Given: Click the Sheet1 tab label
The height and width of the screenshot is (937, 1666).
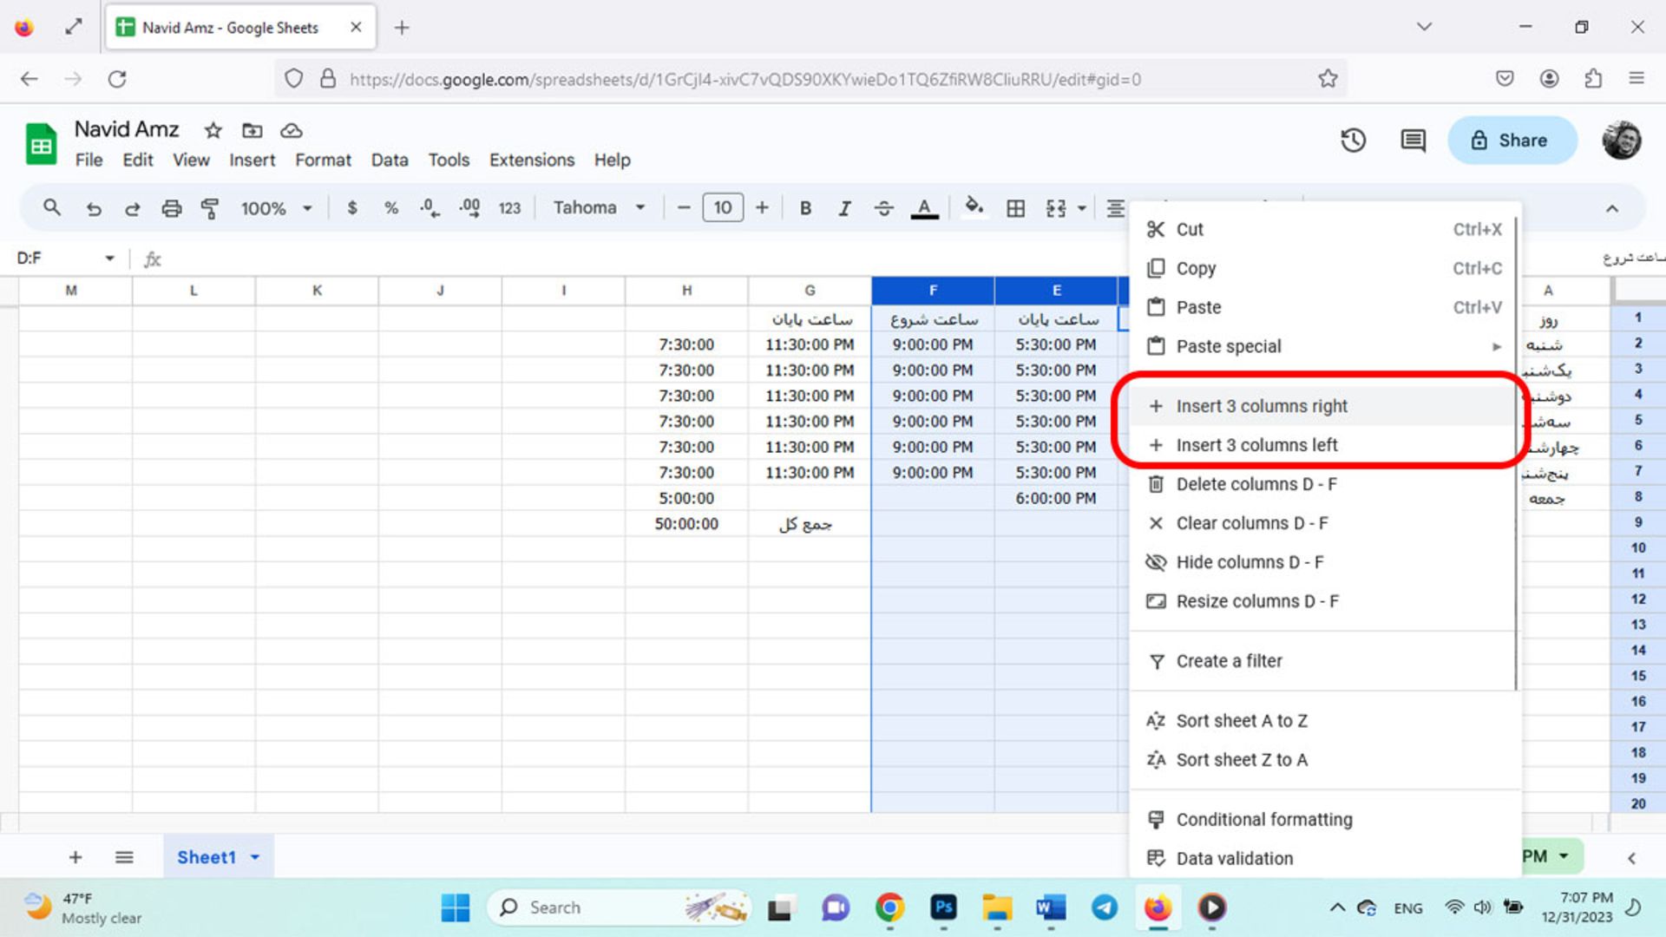Looking at the screenshot, I should (x=207, y=855).
